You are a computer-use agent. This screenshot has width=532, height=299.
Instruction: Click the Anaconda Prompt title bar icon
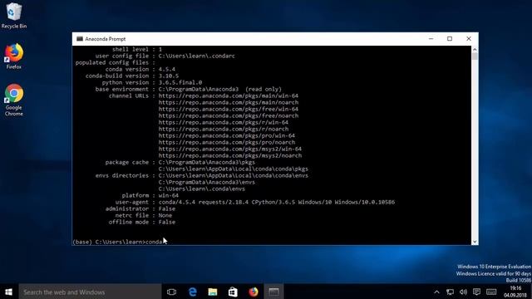pyautogui.click(x=80, y=39)
